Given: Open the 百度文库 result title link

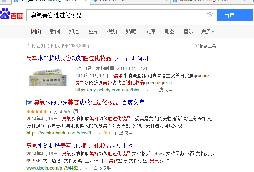Looking at the screenshot, I should [89, 102].
